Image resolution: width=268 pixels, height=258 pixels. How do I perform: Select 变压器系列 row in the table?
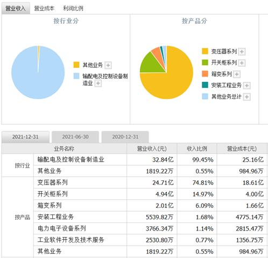135,183
